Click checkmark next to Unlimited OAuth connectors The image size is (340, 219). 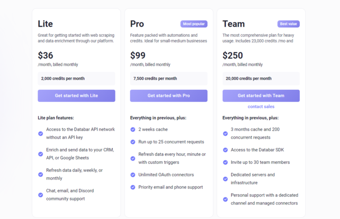point(133,175)
